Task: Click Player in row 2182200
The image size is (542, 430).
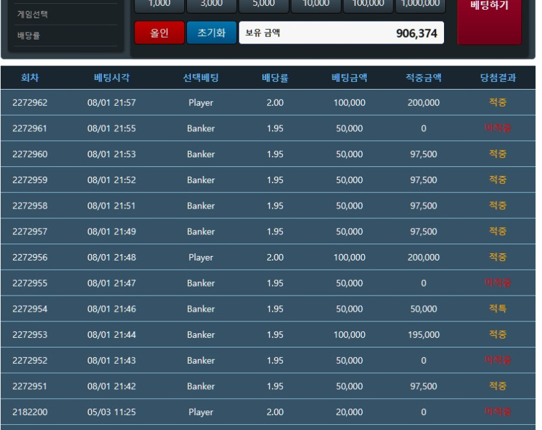Action: (x=201, y=412)
